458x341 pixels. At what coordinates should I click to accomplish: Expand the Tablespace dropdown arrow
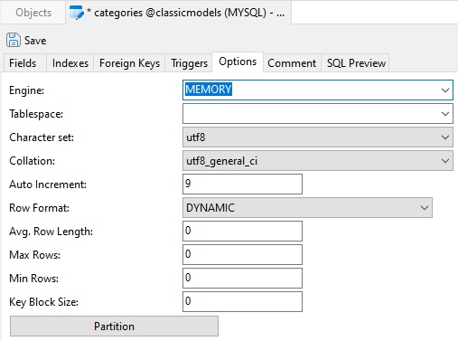[x=444, y=114]
